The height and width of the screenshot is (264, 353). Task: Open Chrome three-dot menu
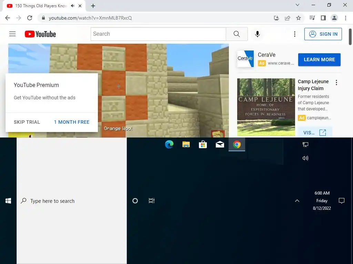(345, 18)
